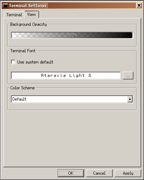Expand the Color Scheme dropdown arrow
Screen dimensions: 144x180
click(x=130, y=99)
